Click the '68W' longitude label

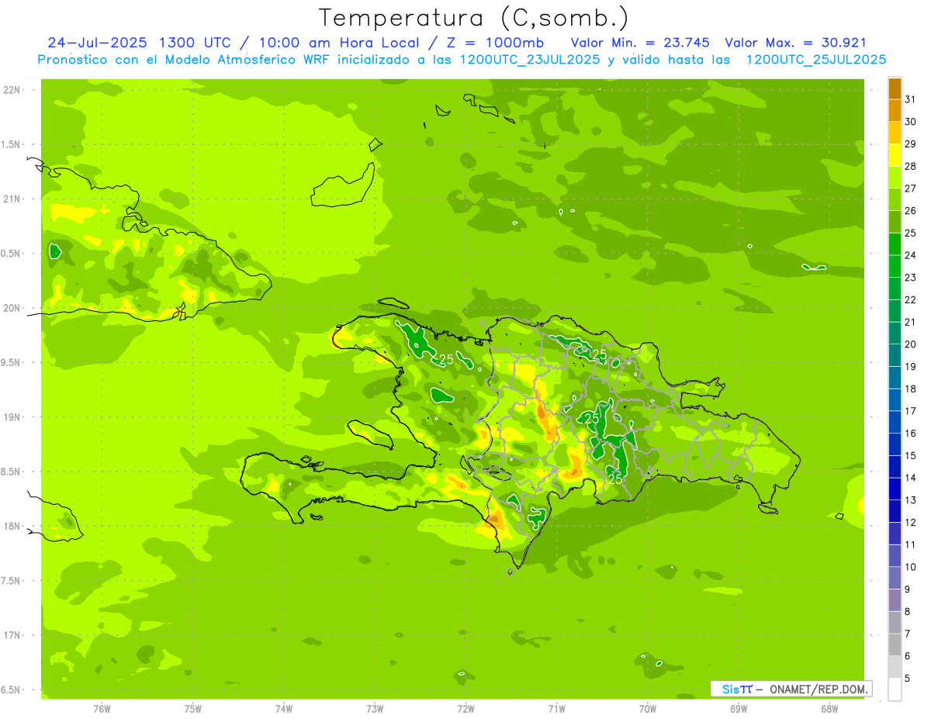pyautogui.click(x=829, y=708)
